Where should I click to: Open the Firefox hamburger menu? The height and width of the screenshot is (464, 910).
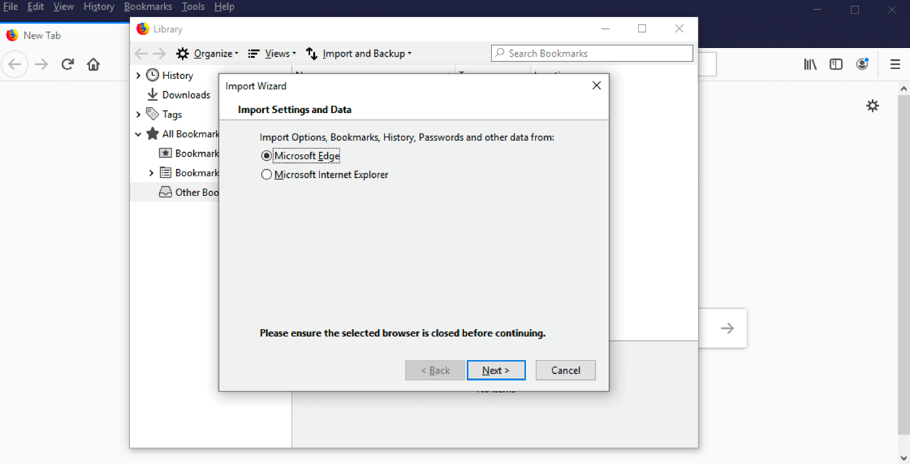(x=895, y=64)
